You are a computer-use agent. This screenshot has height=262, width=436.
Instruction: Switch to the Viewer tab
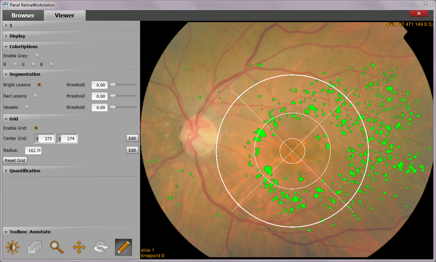pos(64,15)
